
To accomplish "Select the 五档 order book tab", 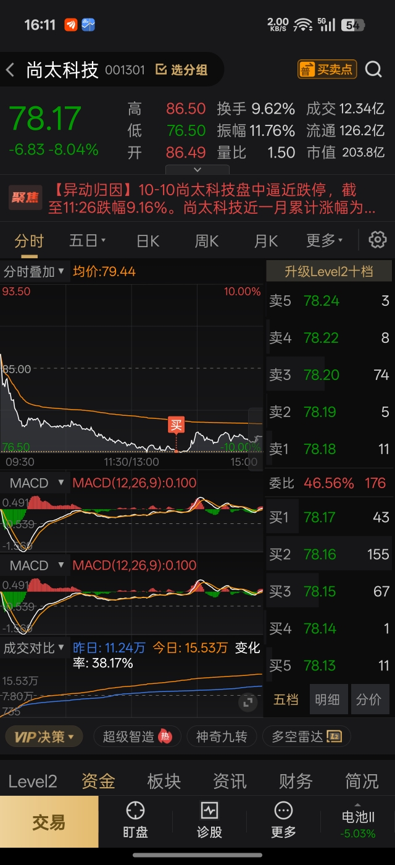I will [x=286, y=699].
